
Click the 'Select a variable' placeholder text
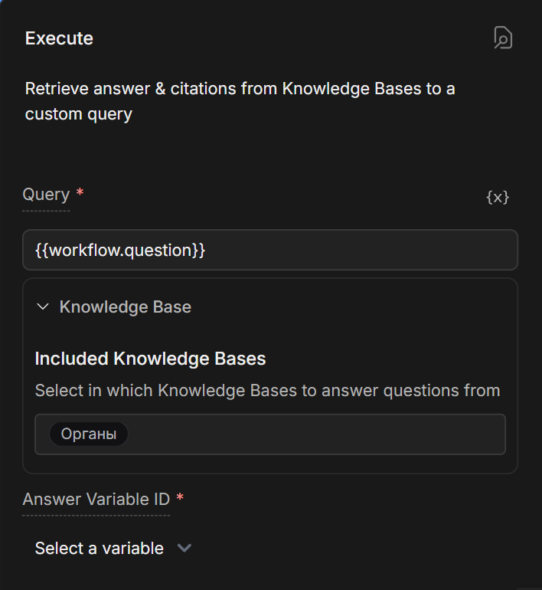pyautogui.click(x=99, y=549)
